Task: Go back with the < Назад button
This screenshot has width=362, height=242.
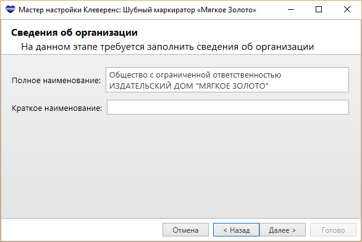Action: coord(236,230)
